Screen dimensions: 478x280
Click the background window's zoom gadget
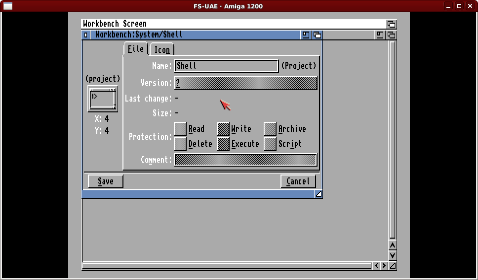click(x=380, y=35)
